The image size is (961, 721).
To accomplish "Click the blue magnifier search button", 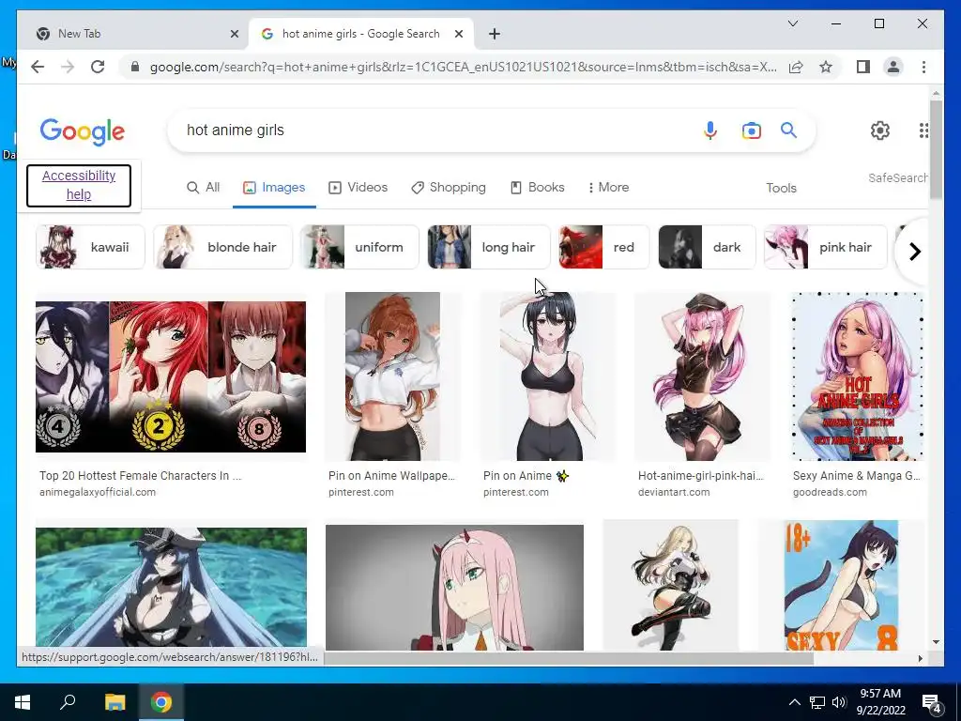I will coord(788,130).
